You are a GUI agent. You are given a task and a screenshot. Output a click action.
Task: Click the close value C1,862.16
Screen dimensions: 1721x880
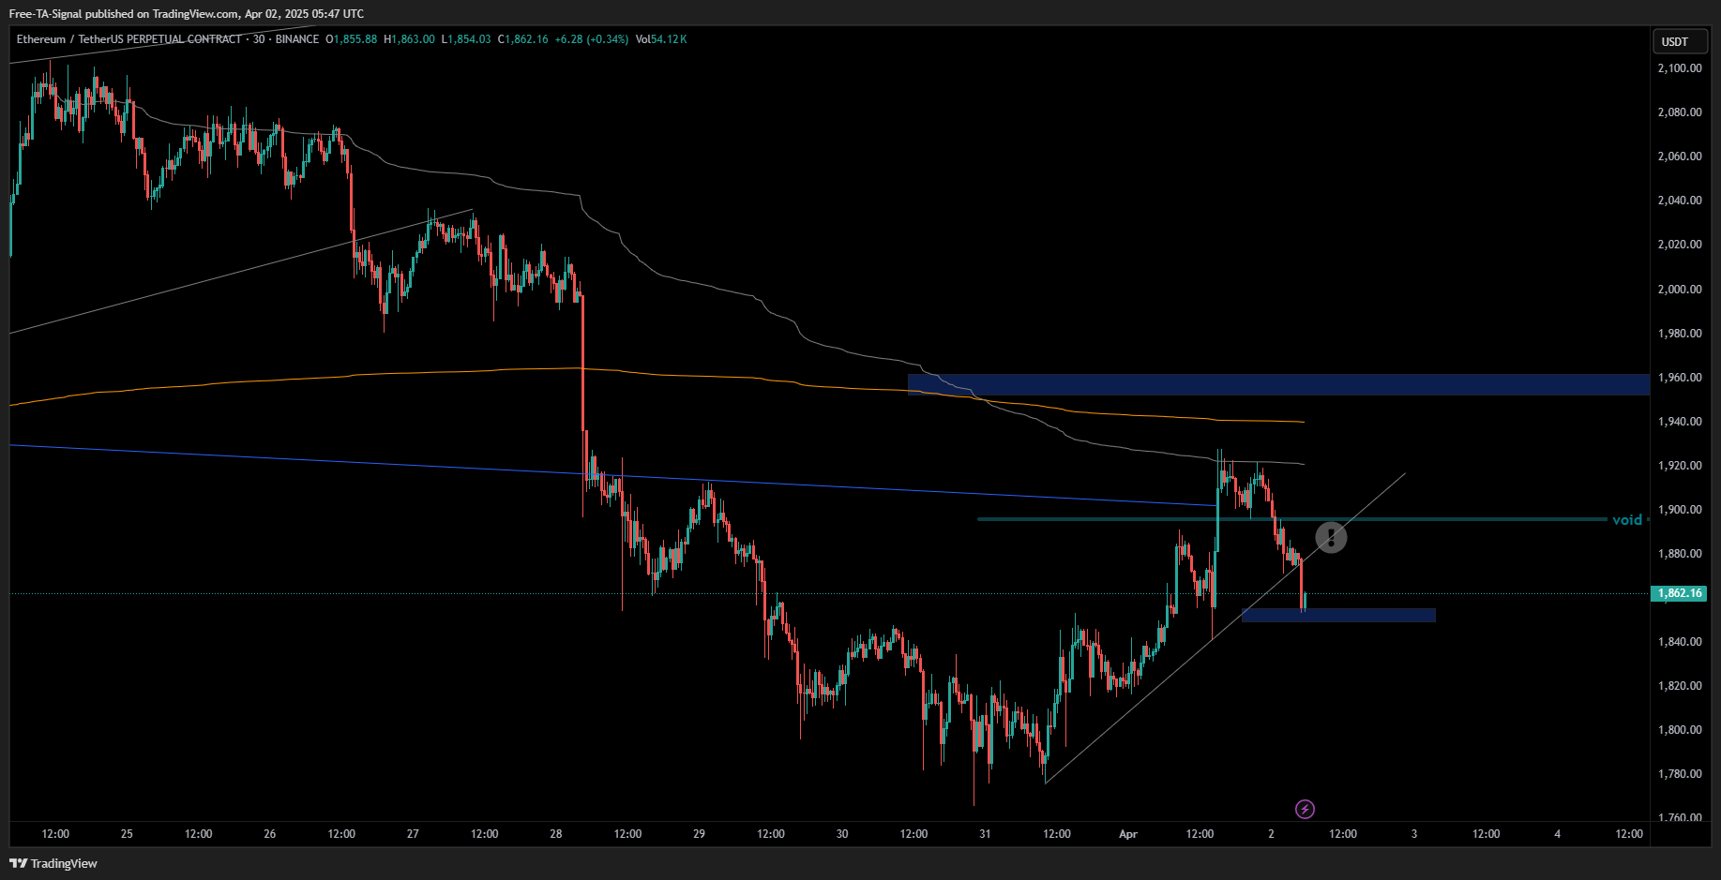pyautogui.click(x=523, y=39)
